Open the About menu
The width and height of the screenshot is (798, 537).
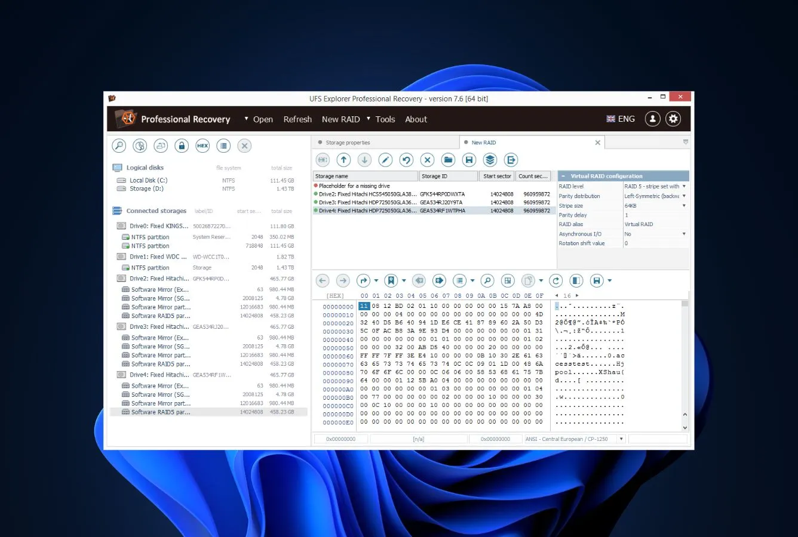pyautogui.click(x=416, y=119)
